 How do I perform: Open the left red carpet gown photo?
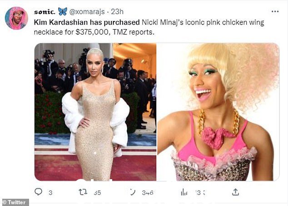point(95,112)
